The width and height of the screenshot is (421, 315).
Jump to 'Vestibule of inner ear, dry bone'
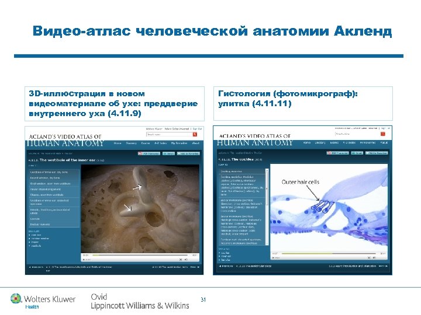click(x=54, y=172)
